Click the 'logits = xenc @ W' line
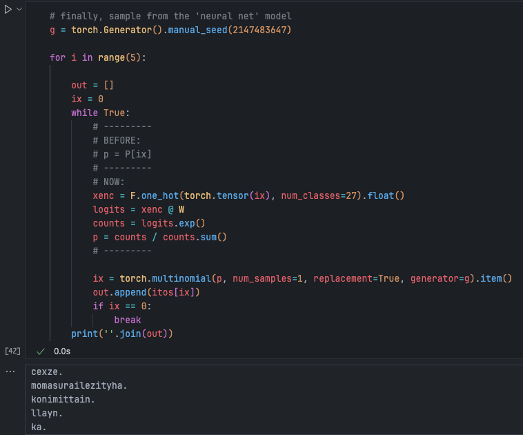The image size is (523, 435). tap(139, 209)
